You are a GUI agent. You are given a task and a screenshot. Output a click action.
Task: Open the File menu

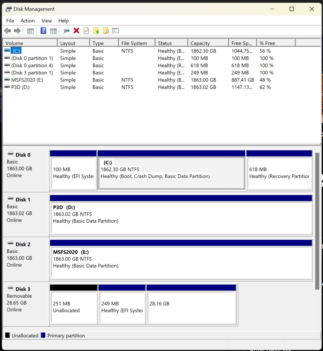coord(10,20)
